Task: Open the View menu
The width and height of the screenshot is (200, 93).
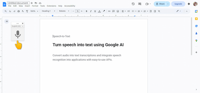Action: [x=21, y=6]
